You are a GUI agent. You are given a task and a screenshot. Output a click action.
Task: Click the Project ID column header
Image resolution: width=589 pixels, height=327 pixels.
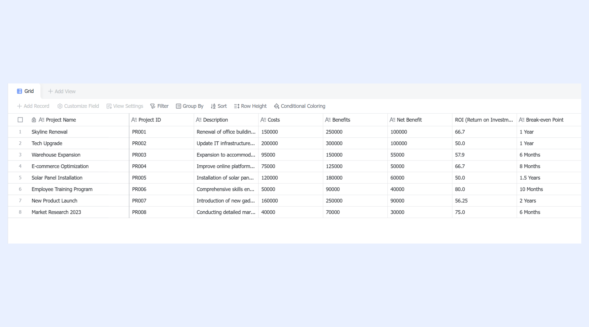(x=161, y=120)
